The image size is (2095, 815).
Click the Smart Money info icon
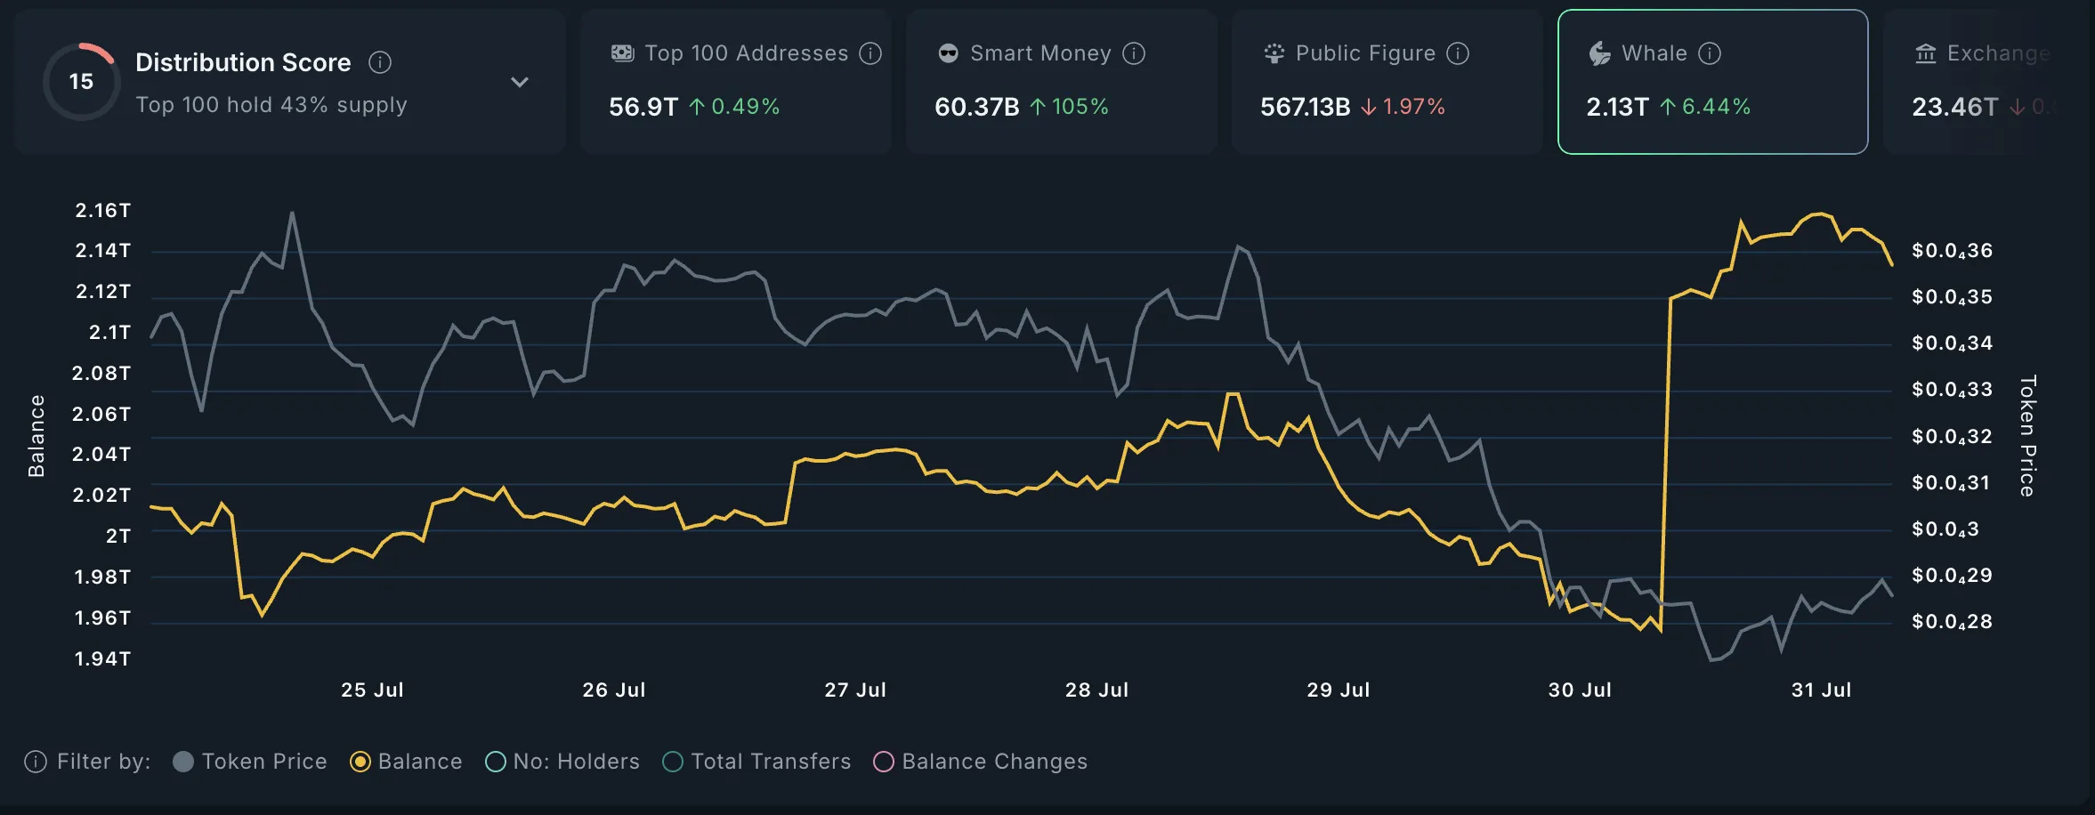(1134, 53)
